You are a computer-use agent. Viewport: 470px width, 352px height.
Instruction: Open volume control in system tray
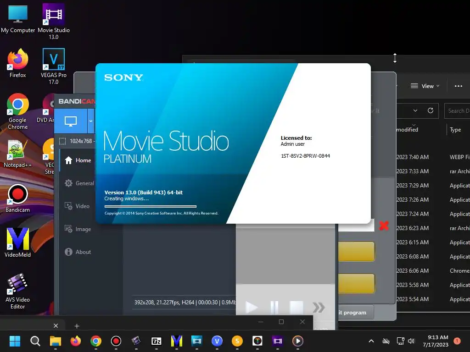411,341
